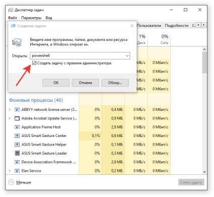Click the 0,2 МБ memory value for Elan Service

[117, 171]
